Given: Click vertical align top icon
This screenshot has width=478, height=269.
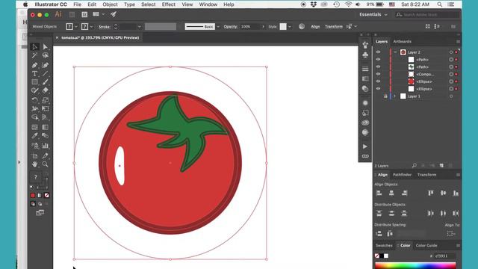Looking at the screenshot, I should [431, 193].
